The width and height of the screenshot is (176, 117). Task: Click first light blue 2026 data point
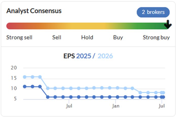pos(25,77)
